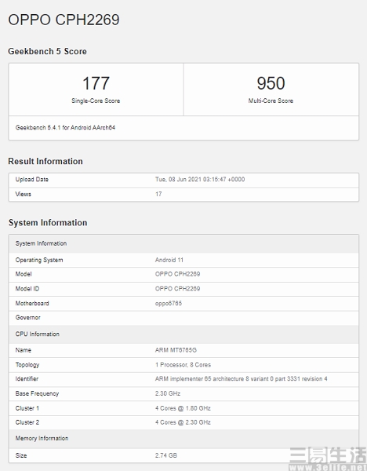Screen dimensions: 367x471
Task: Click the Model ID label
Action: (27, 289)
